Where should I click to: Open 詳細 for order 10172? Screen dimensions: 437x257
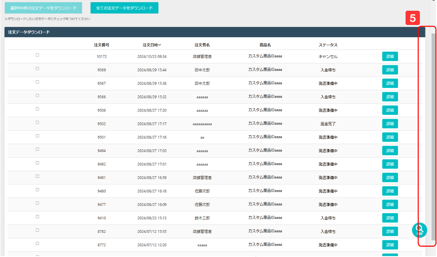click(390, 56)
